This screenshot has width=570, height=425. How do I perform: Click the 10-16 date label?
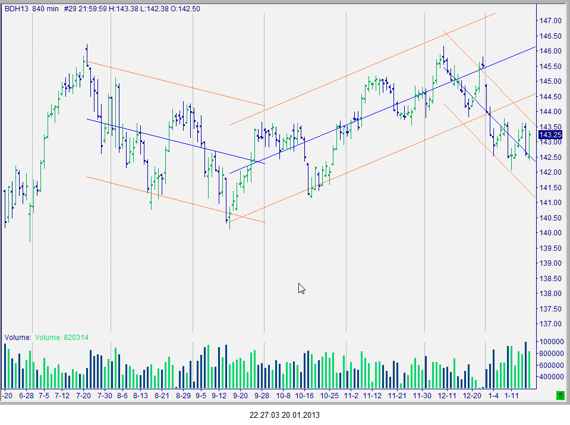point(304,395)
